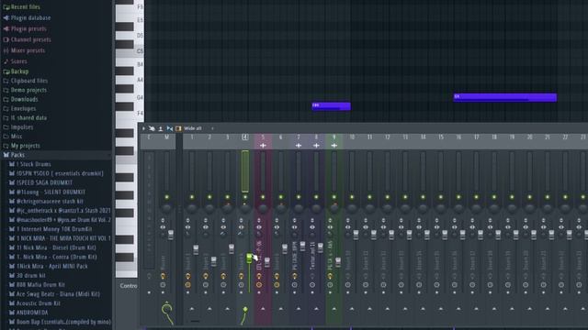Screen dimensions: 588x330
Task: Click the Plugin database icon in browser
Action: click(x=6, y=17)
